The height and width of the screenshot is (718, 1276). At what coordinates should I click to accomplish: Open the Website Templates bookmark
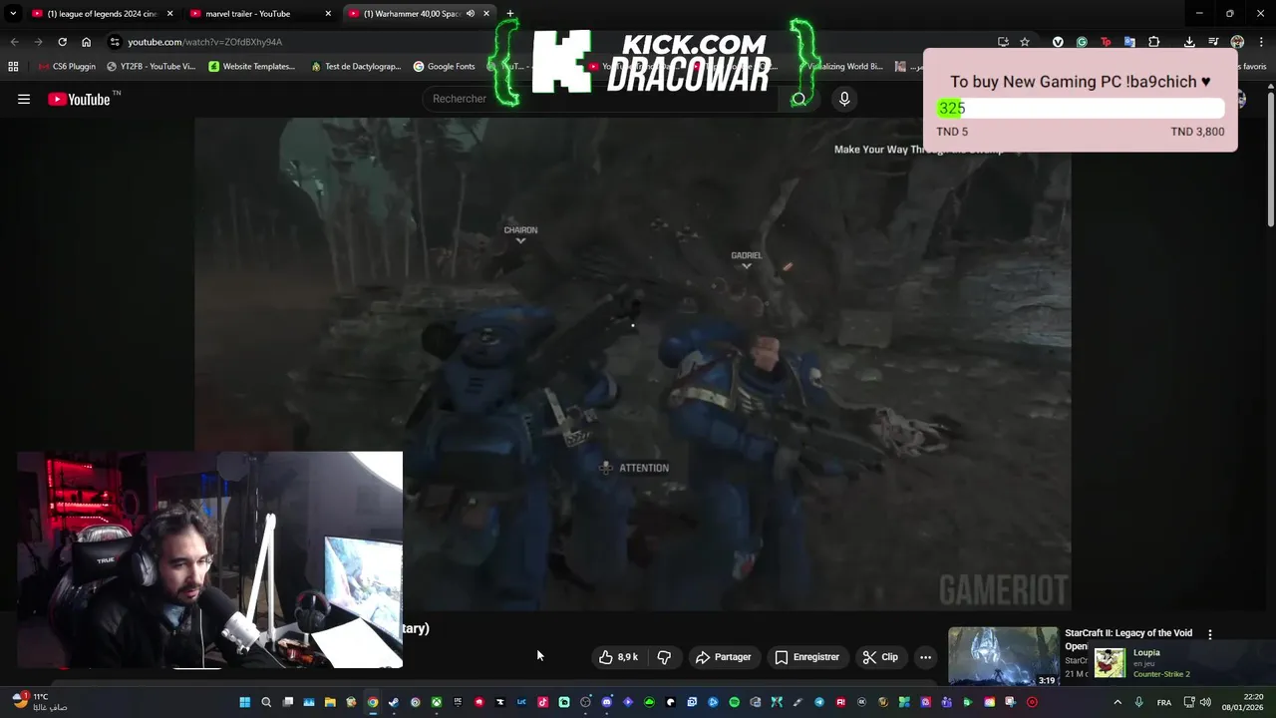point(252,67)
